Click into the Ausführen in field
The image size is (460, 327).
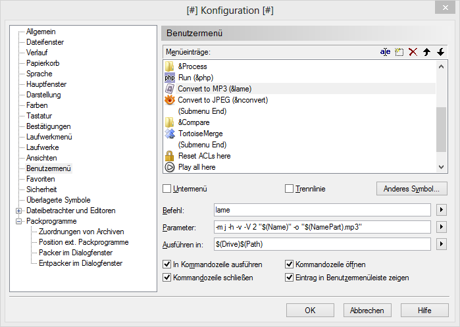322,244
